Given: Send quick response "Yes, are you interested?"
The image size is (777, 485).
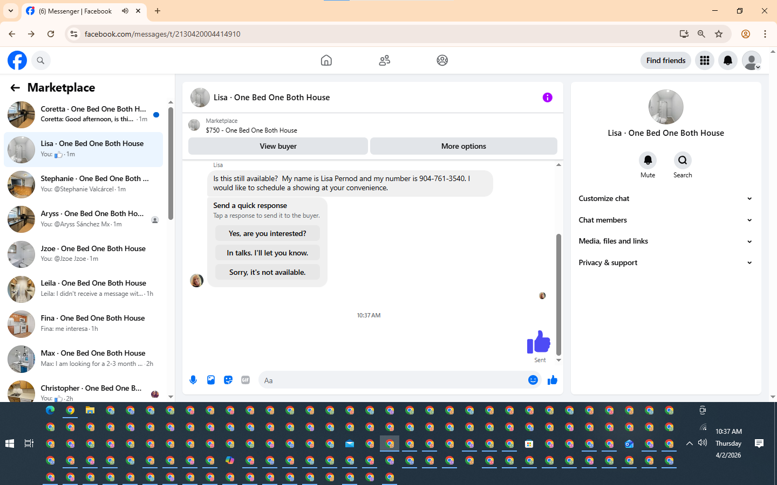Looking at the screenshot, I should pyautogui.click(x=267, y=233).
